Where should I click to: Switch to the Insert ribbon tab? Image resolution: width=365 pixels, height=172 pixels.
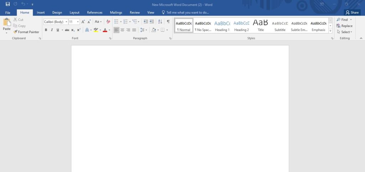click(41, 12)
